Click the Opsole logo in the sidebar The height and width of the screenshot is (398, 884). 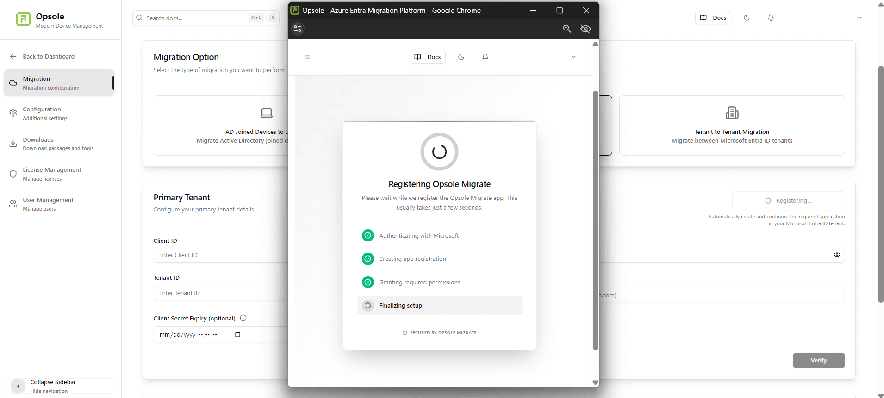point(23,19)
